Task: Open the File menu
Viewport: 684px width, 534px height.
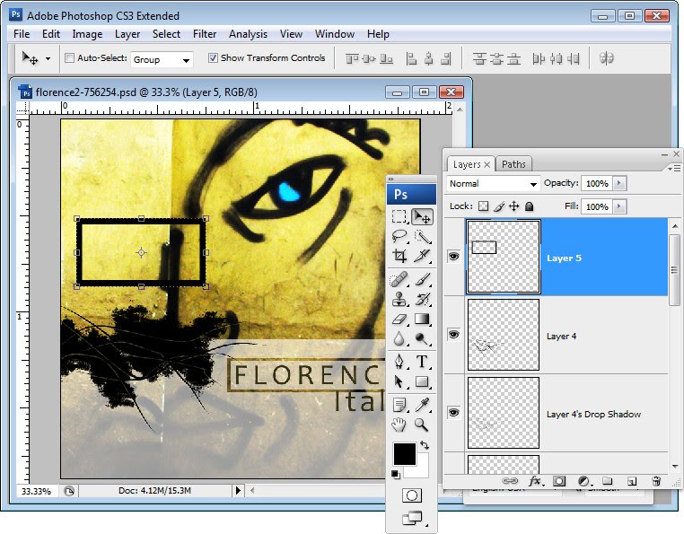Action: tap(22, 34)
